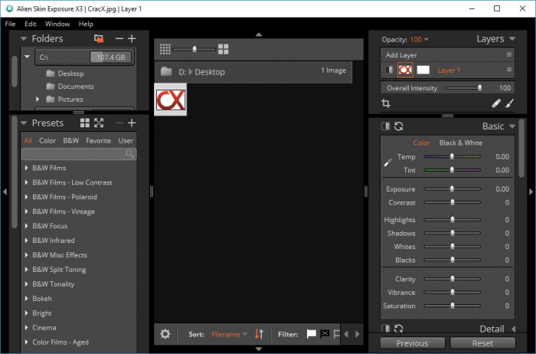
Task: Click the Overall Intensity slider handle
Action: pos(479,88)
